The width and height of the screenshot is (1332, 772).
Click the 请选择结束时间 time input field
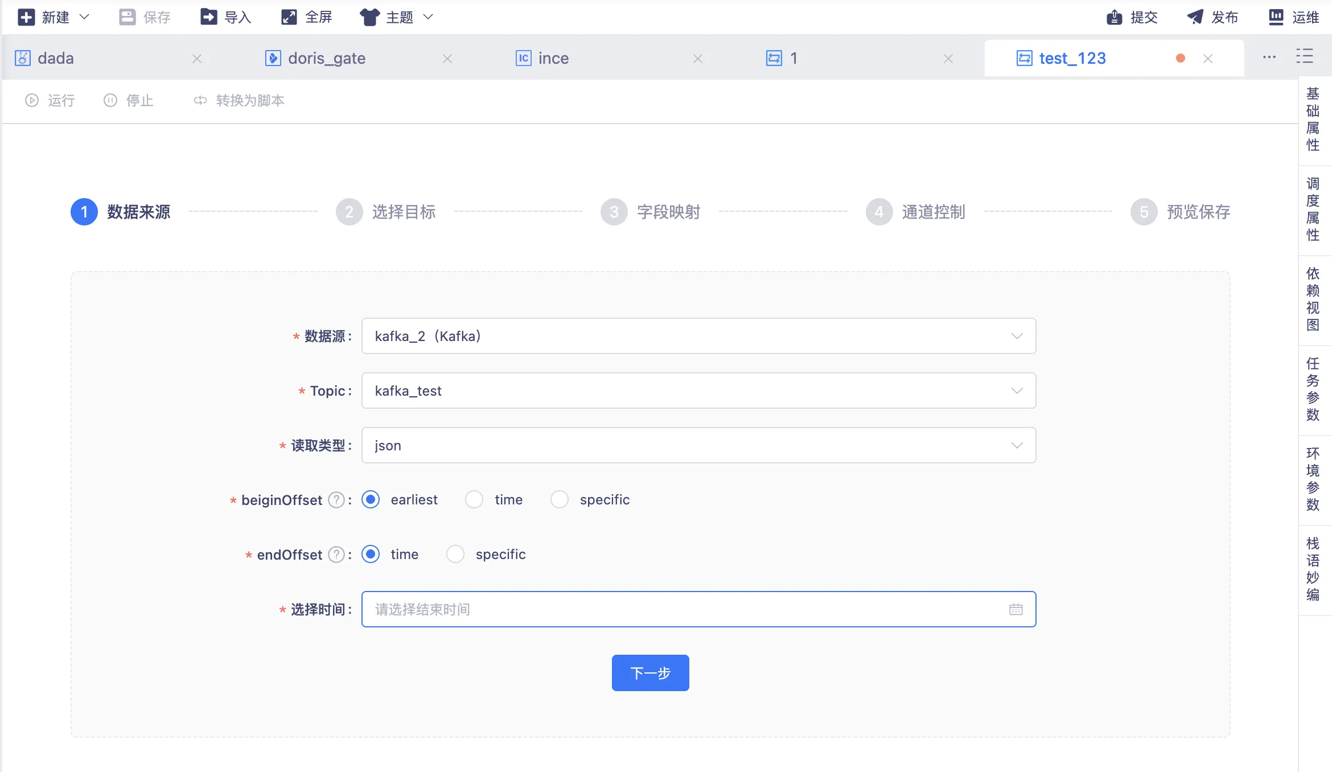[683, 610]
